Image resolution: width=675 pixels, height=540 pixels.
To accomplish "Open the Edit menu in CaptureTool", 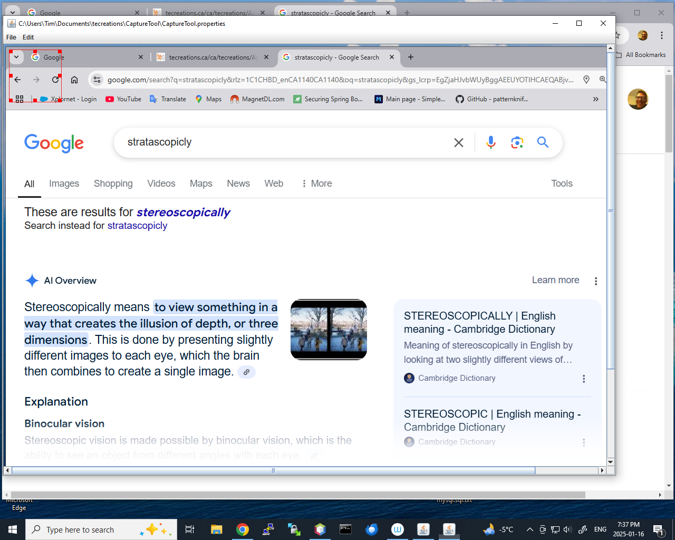I will click(28, 37).
